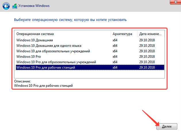
Task: Click the Windows Setup icon in title bar
Action: pyautogui.click(x=15, y=6)
